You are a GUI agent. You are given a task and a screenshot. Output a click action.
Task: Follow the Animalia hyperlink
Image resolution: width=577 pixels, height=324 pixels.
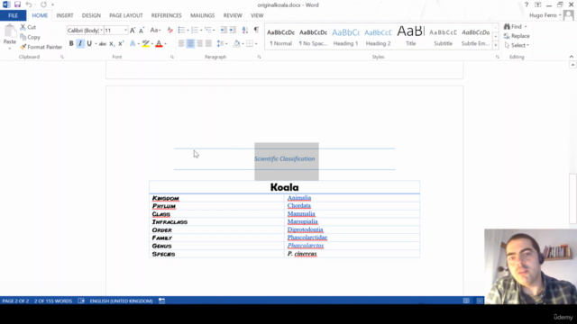coord(299,198)
